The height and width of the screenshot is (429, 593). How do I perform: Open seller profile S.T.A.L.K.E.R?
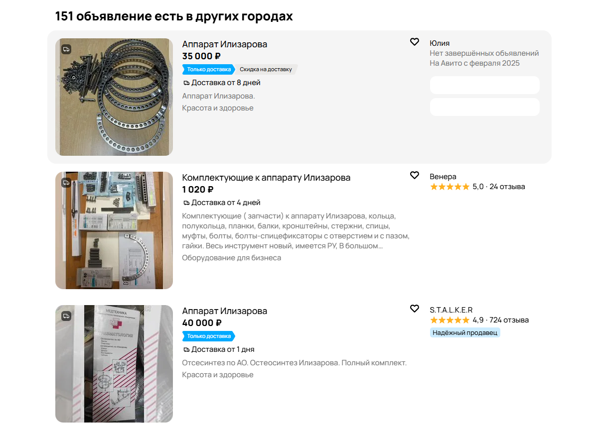(451, 310)
